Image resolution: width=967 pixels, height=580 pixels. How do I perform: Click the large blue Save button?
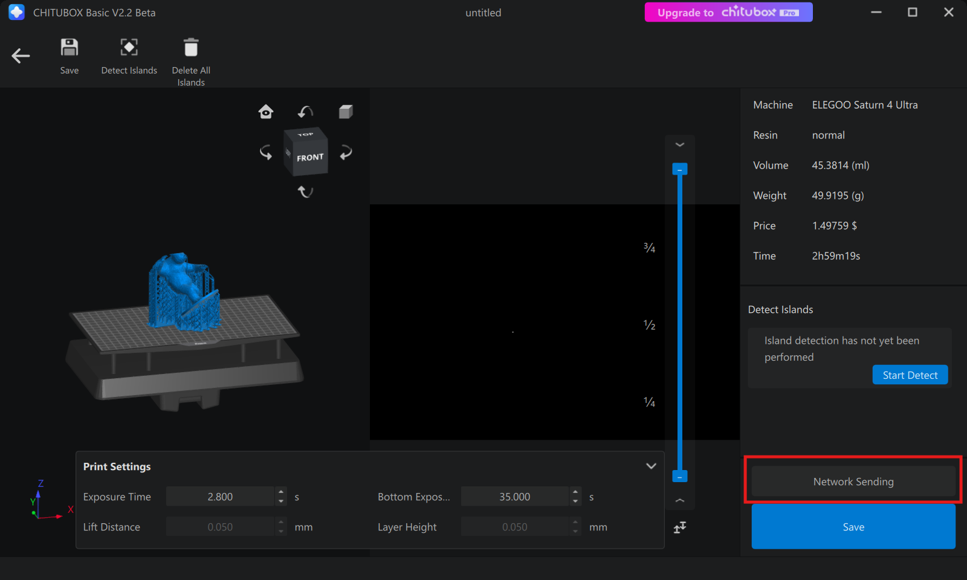[x=853, y=527]
